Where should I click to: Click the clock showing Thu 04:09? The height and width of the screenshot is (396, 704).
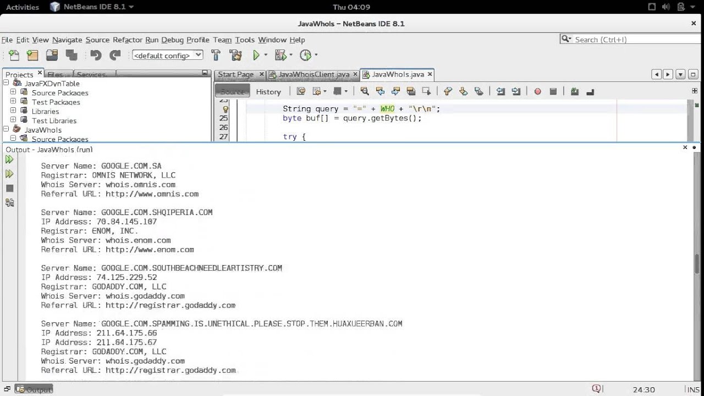[351, 7]
